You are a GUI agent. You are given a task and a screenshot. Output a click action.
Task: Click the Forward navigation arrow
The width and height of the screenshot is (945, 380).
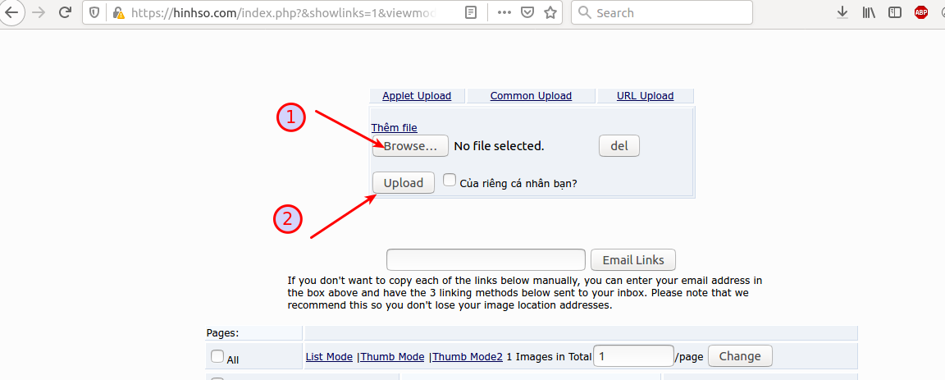pos(39,12)
